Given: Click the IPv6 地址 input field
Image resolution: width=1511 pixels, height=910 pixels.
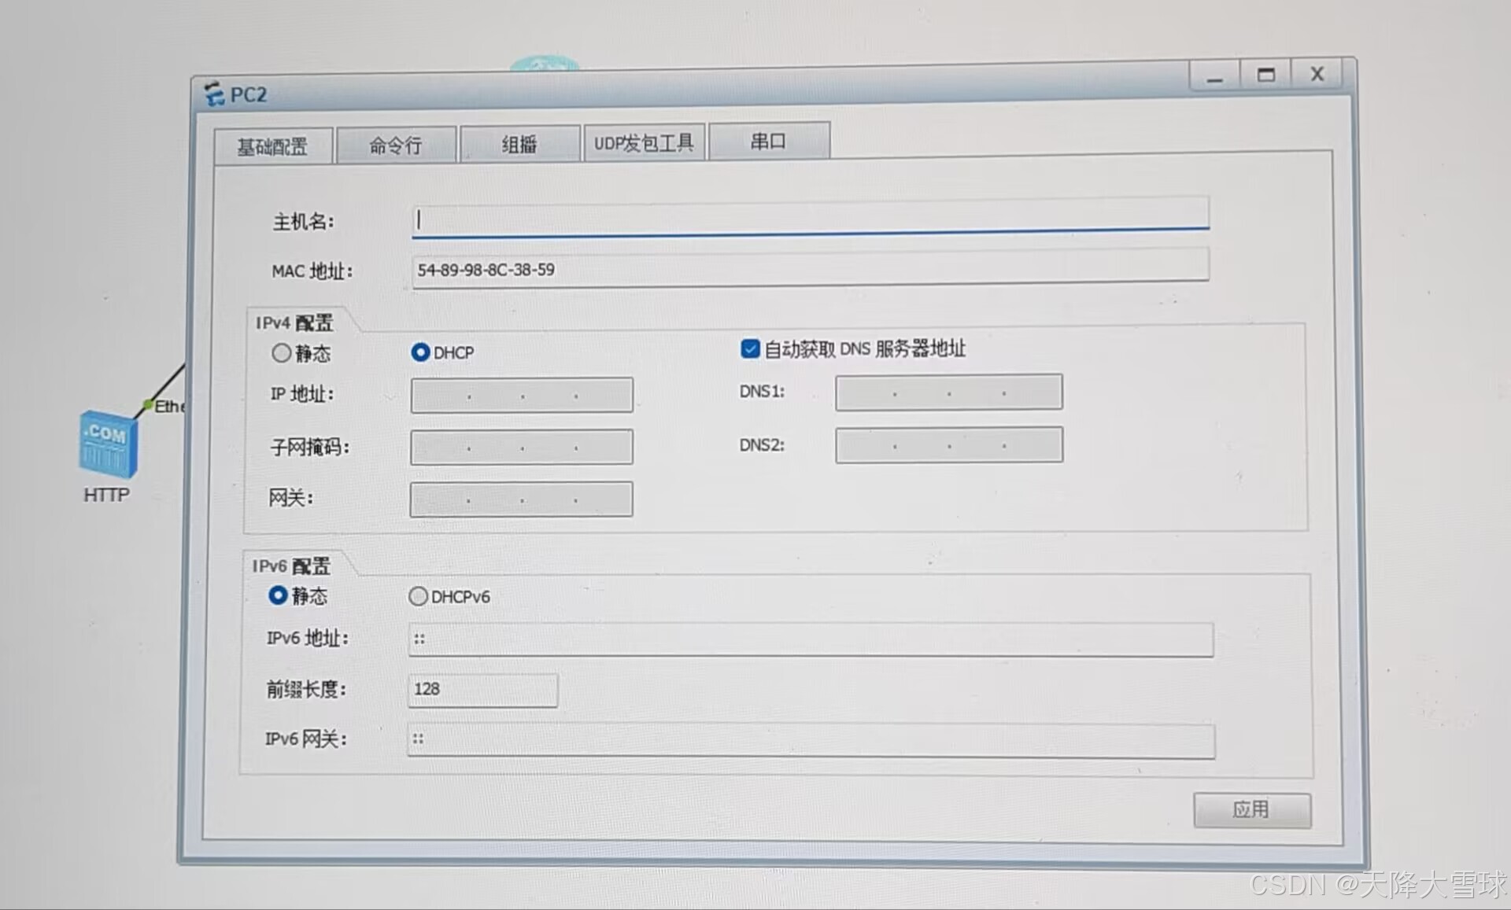Looking at the screenshot, I should point(811,639).
